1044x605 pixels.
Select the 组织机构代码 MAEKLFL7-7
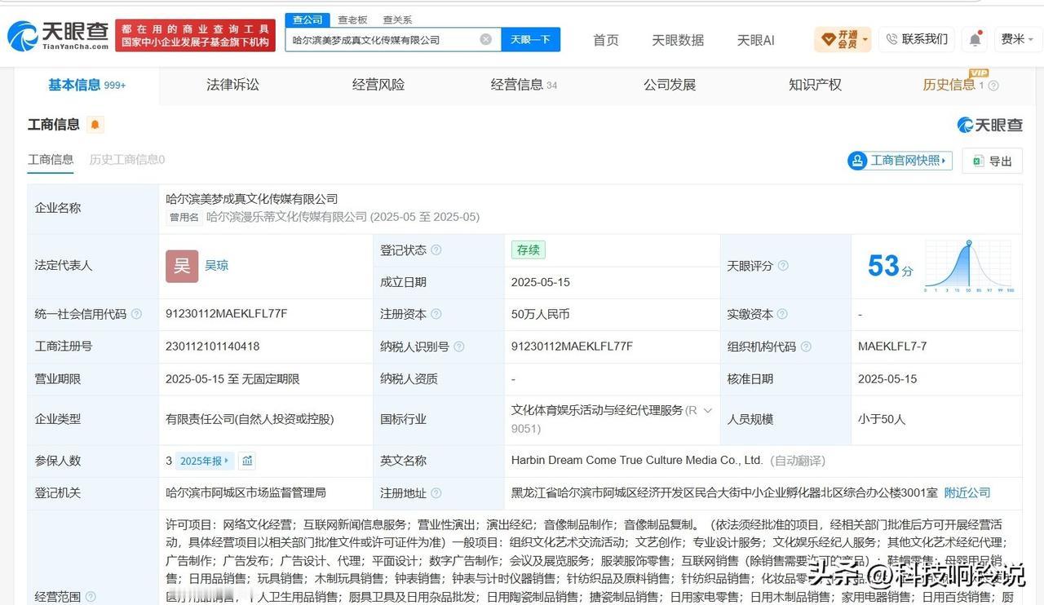tap(892, 347)
